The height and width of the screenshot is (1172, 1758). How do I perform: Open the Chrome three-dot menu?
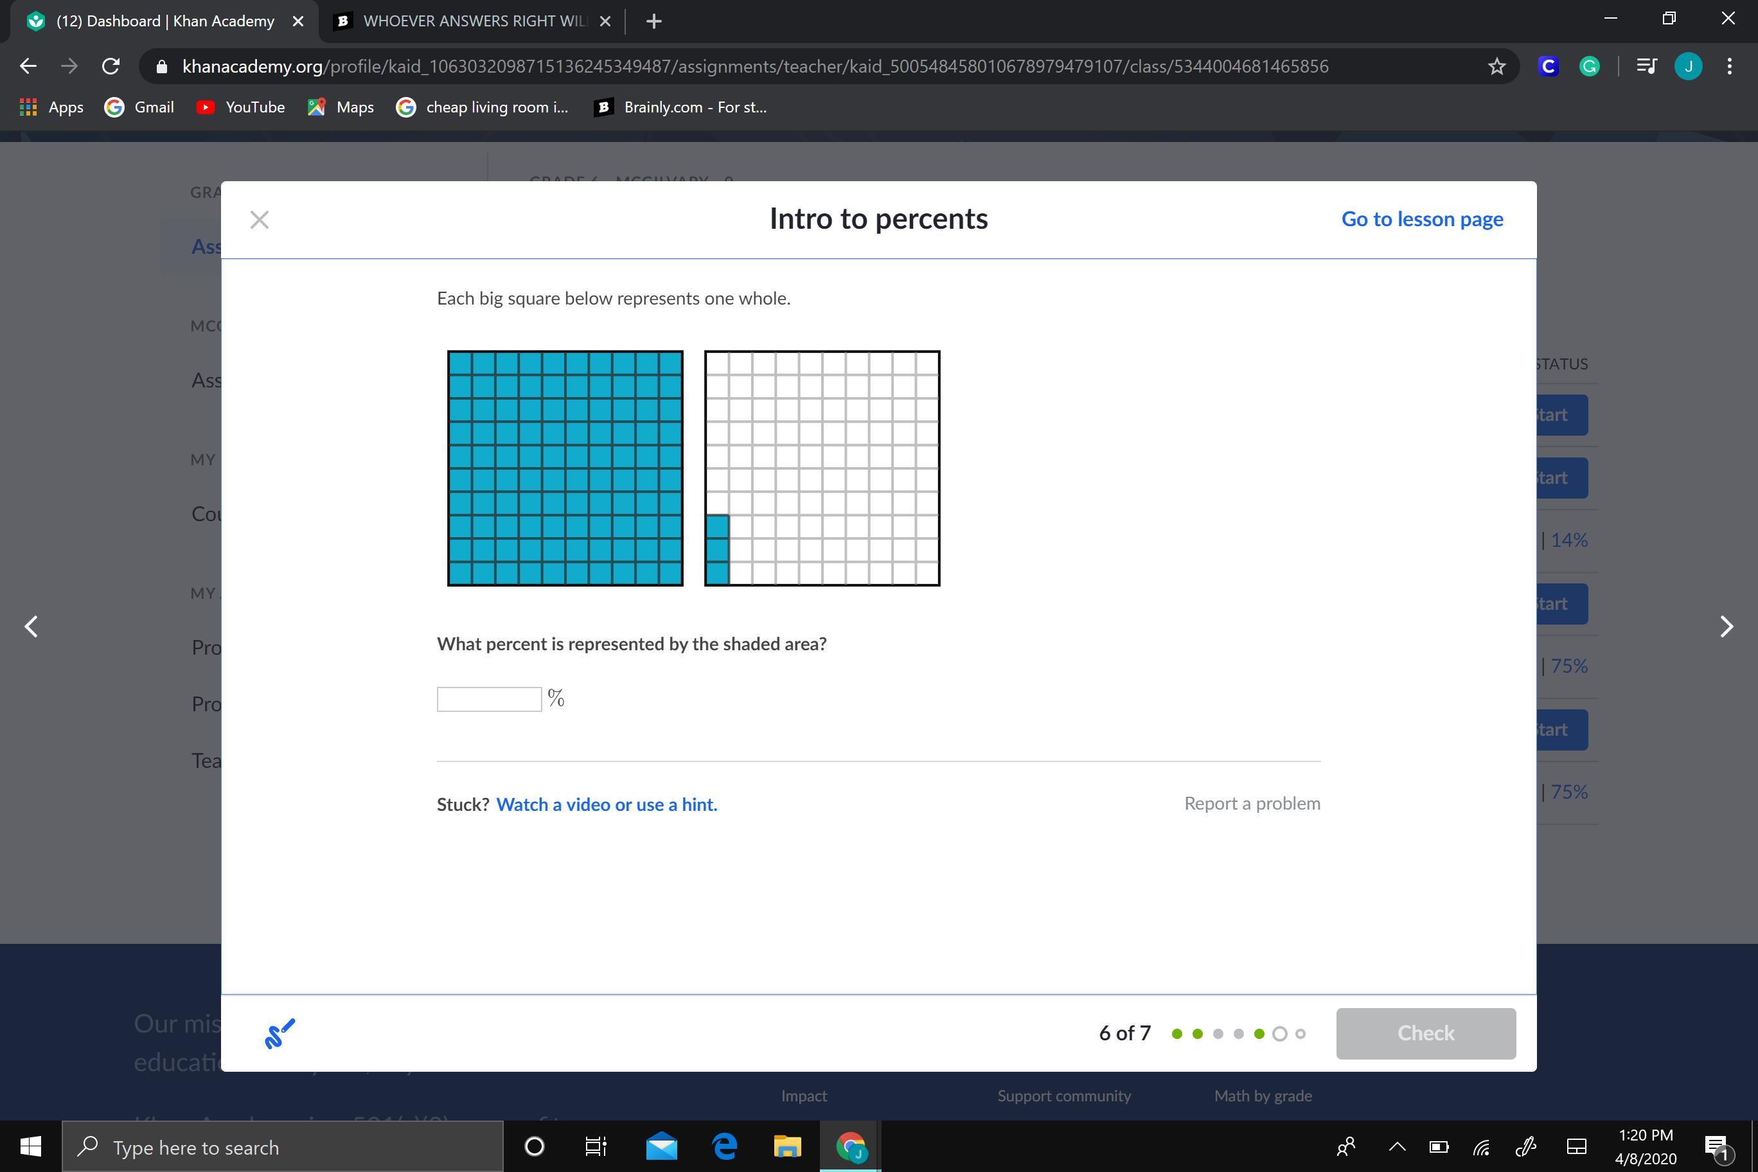pos(1730,67)
